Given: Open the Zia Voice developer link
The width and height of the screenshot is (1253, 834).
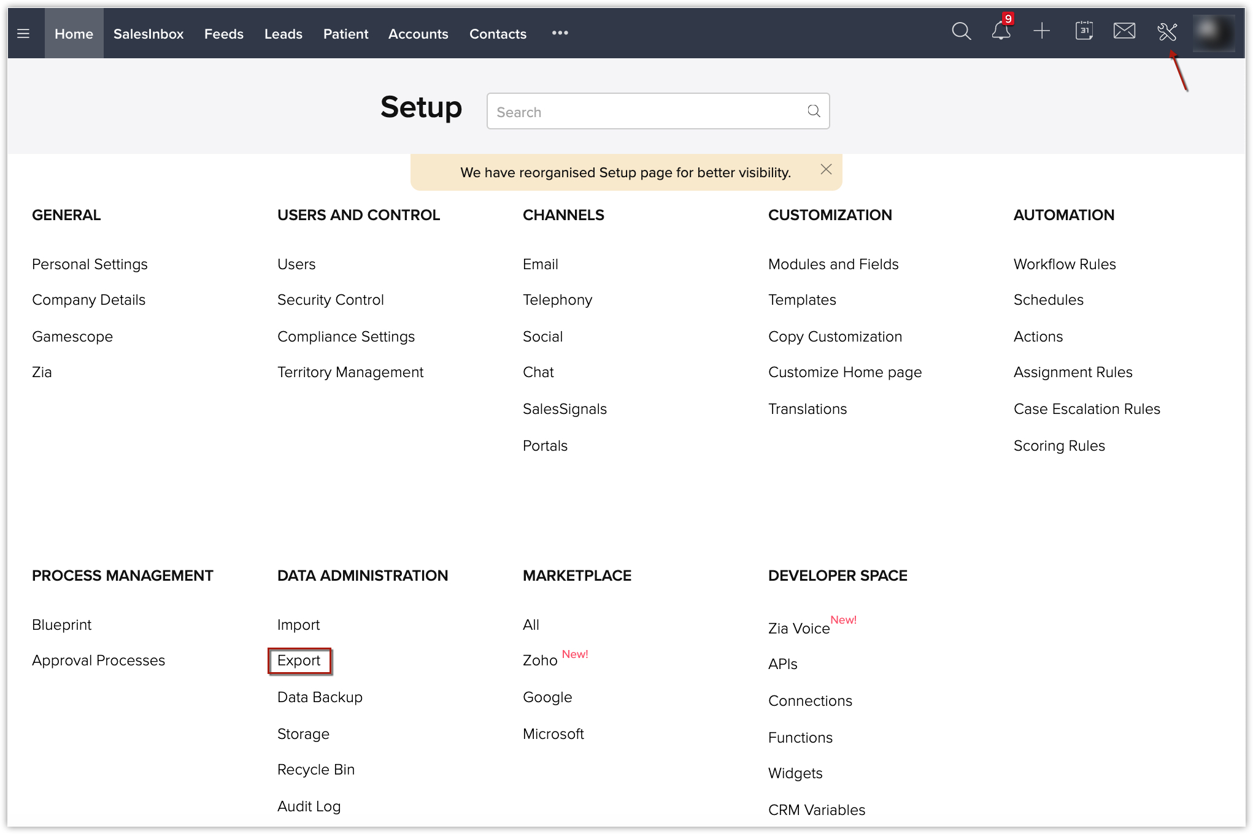Looking at the screenshot, I should click(x=798, y=629).
